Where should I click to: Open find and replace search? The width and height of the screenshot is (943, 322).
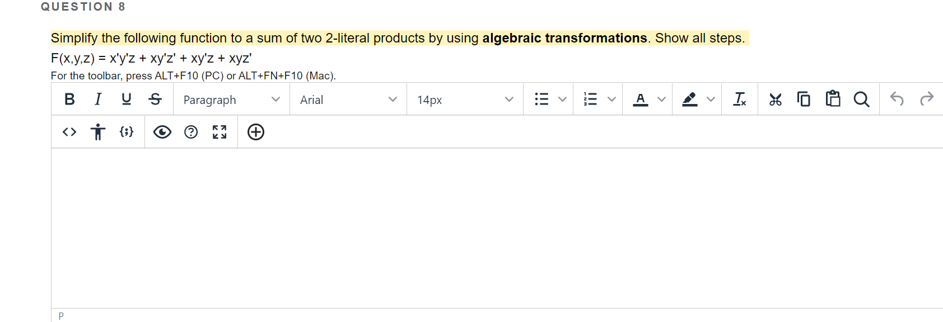tap(862, 99)
